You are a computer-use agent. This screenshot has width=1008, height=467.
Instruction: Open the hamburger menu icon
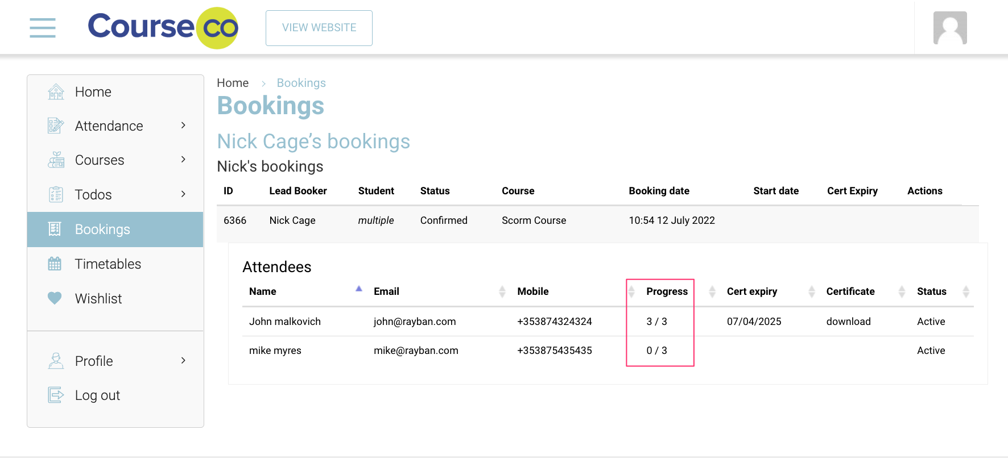(x=43, y=28)
